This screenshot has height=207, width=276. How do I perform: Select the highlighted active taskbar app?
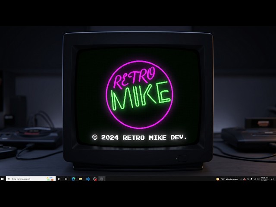click(102, 179)
